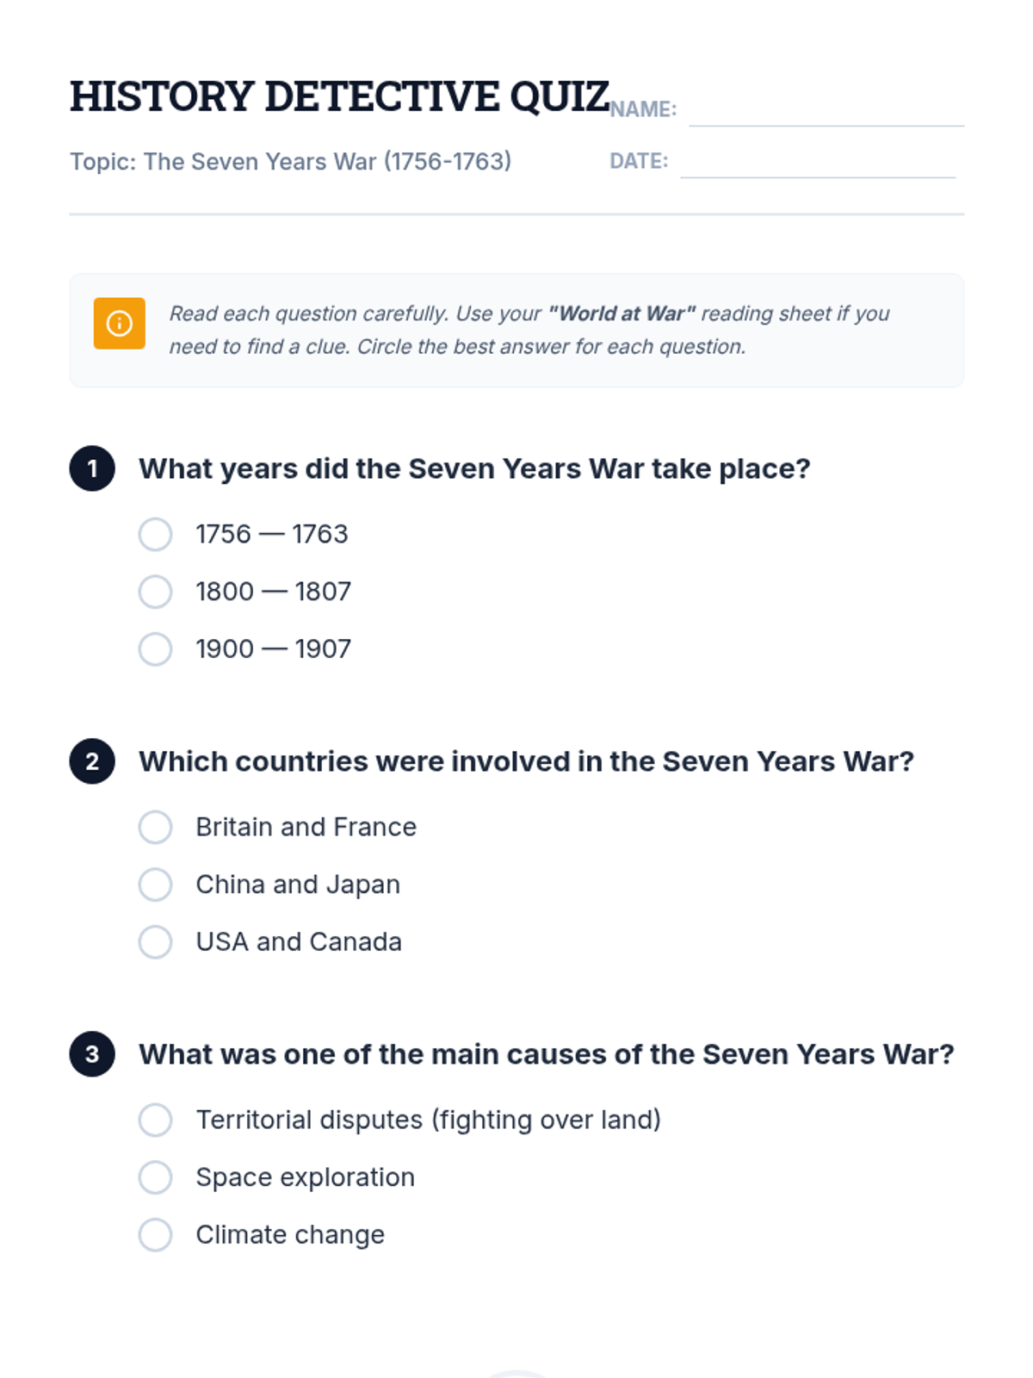The height and width of the screenshot is (1378, 1033).
Task: Click the question about countries involved
Action: pos(526,761)
